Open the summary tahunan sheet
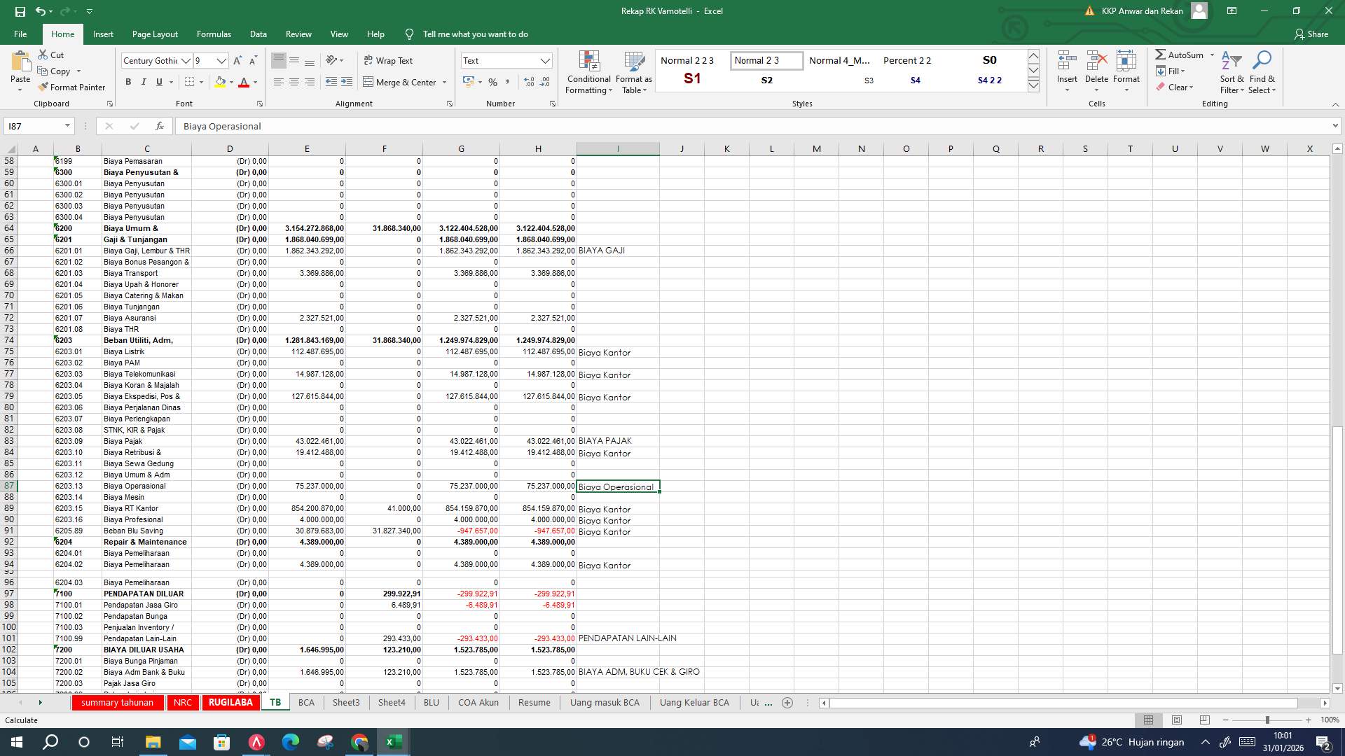Viewport: 1345px width, 756px height. pyautogui.click(x=117, y=702)
